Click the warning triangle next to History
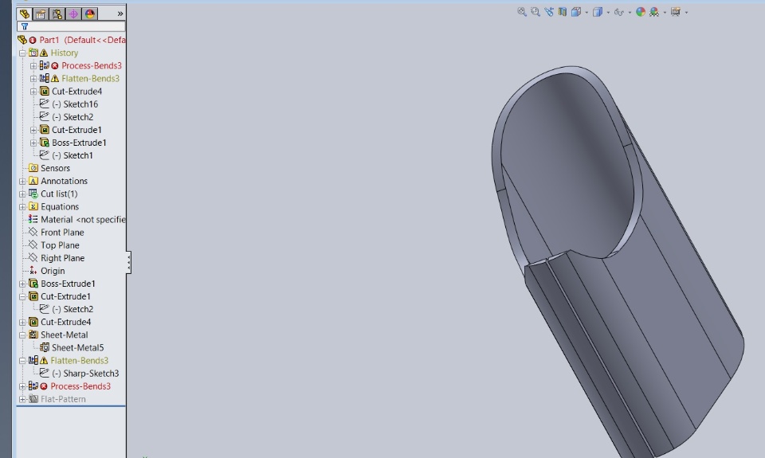The width and height of the screenshot is (765, 458). coord(44,53)
